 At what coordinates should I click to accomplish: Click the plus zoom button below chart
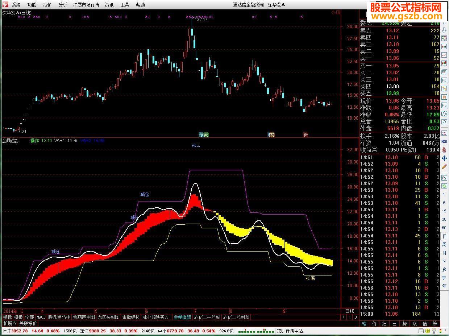(x=344, y=317)
